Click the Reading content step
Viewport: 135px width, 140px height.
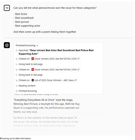click(x=27, y=86)
